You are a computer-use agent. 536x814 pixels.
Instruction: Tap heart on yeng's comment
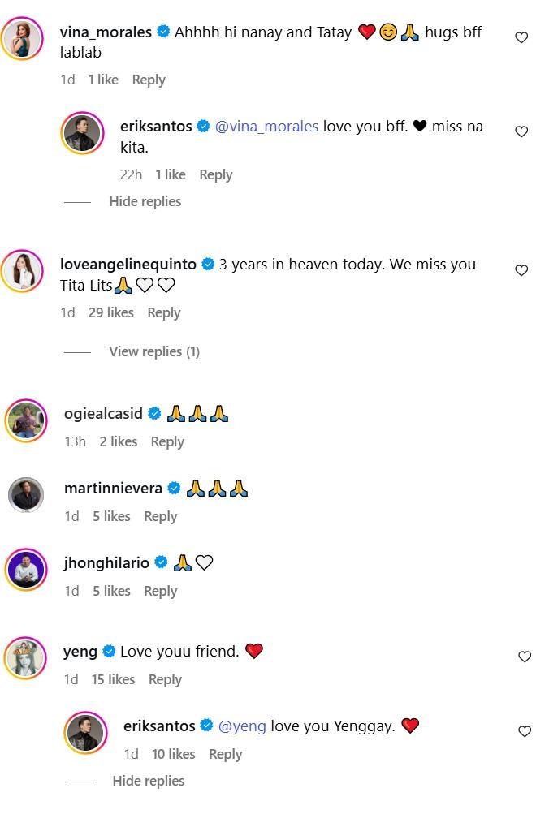[x=525, y=657]
